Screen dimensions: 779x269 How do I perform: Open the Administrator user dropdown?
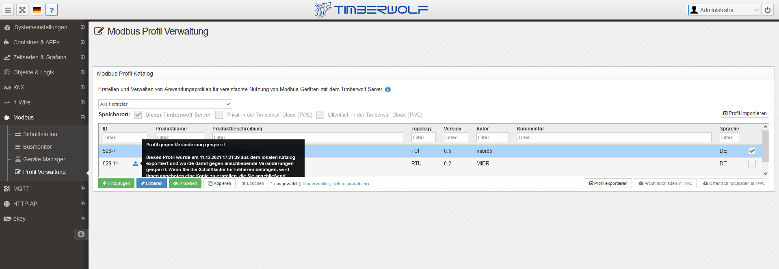click(723, 10)
